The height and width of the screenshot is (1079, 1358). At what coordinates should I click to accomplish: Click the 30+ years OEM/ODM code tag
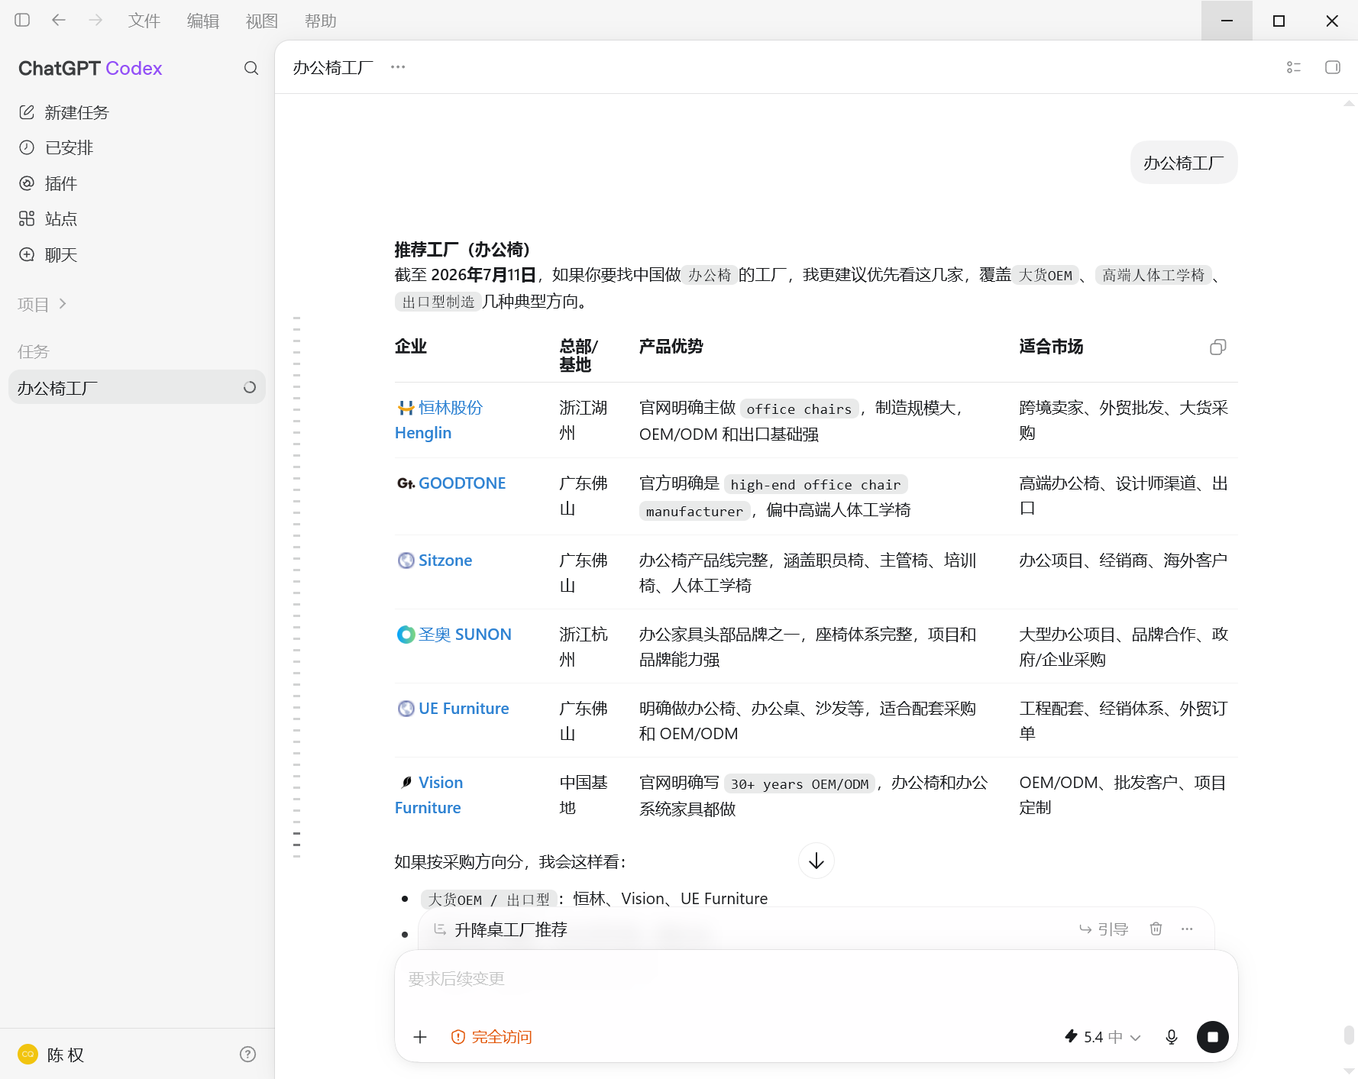click(800, 784)
